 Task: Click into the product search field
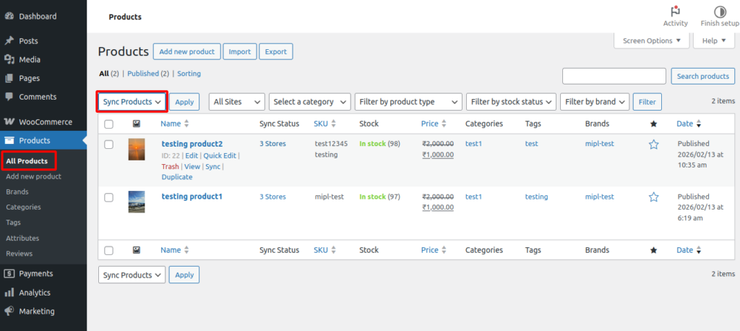[614, 76]
